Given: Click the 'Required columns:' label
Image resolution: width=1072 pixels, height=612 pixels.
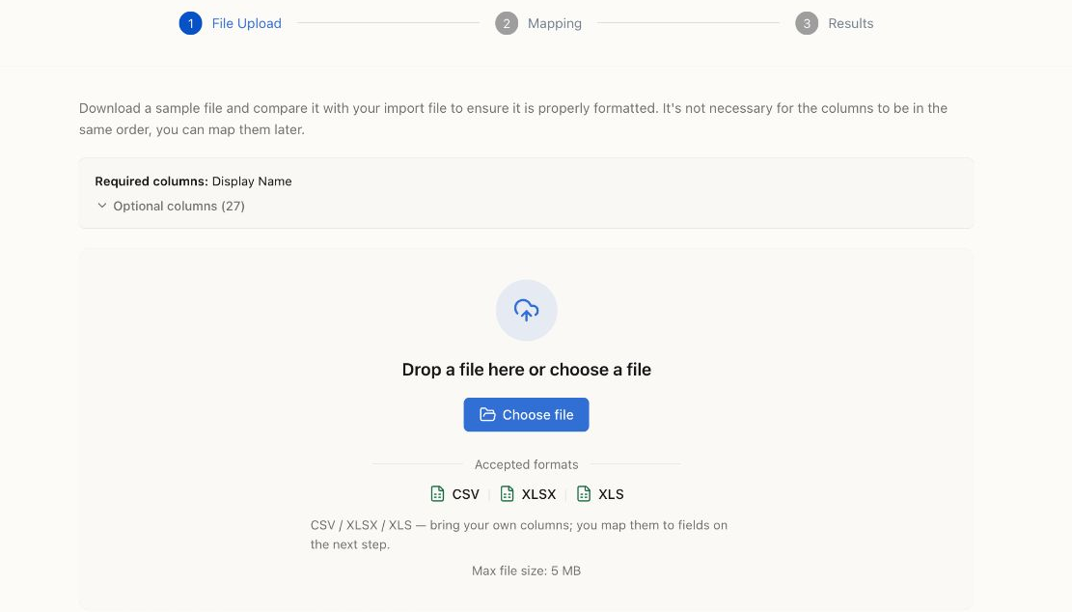Looking at the screenshot, I should pos(151,181).
